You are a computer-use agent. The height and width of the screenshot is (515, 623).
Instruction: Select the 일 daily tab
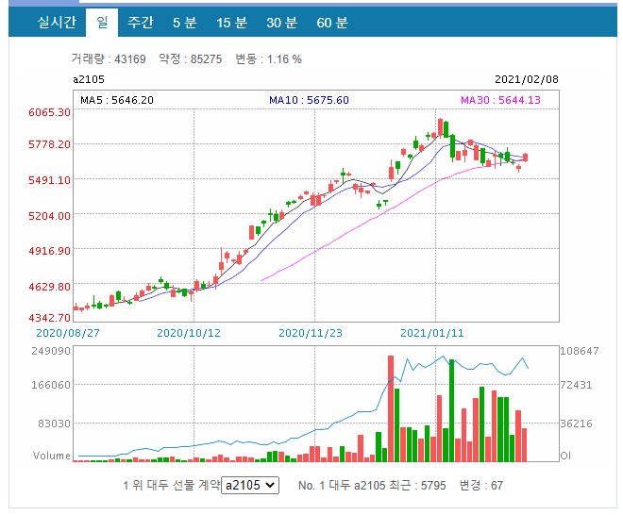pyautogui.click(x=102, y=23)
